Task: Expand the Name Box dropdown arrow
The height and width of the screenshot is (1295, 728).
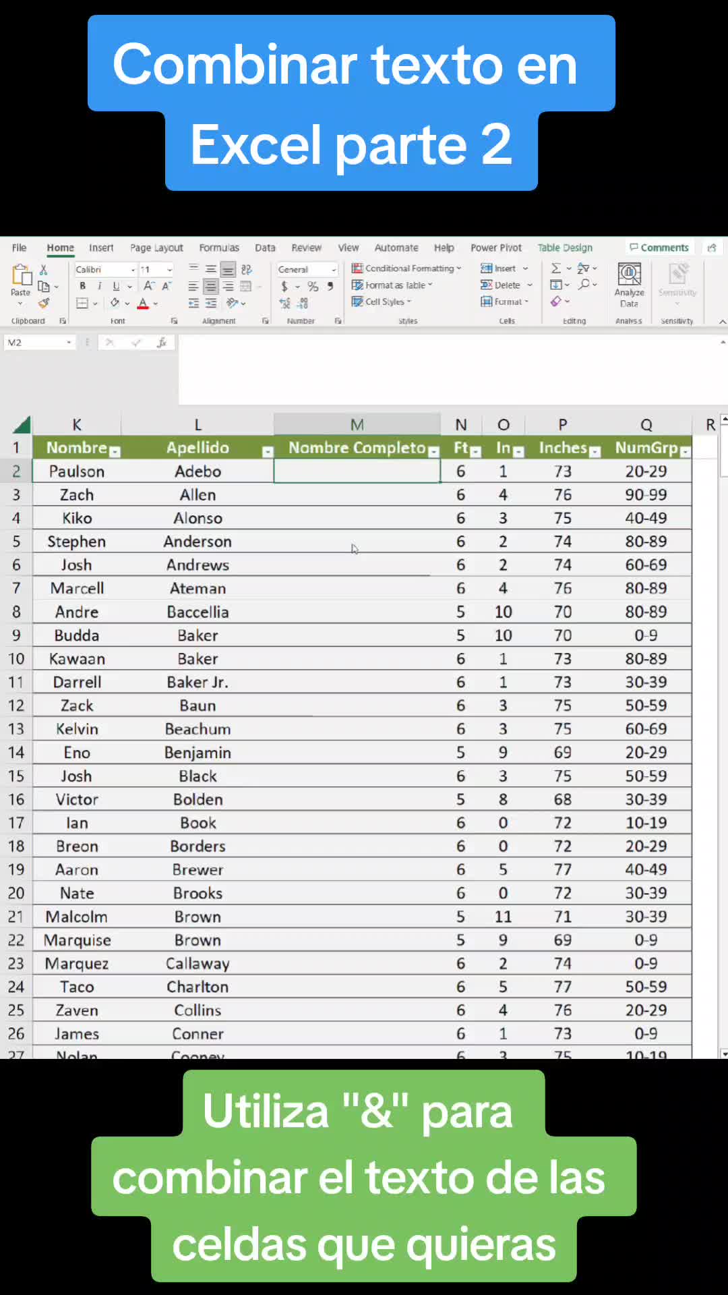Action: click(69, 343)
